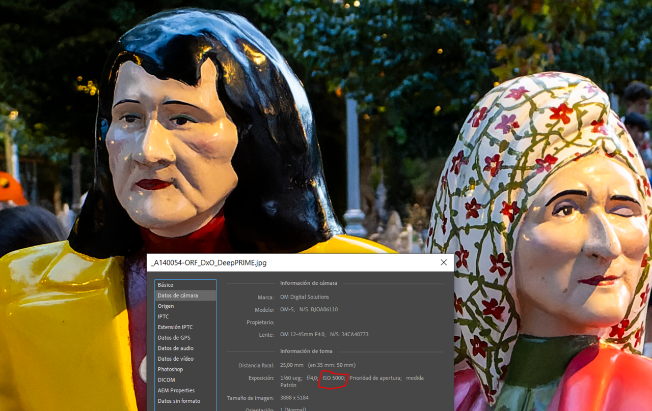Click the dialog title with the JPG filename

point(209,263)
